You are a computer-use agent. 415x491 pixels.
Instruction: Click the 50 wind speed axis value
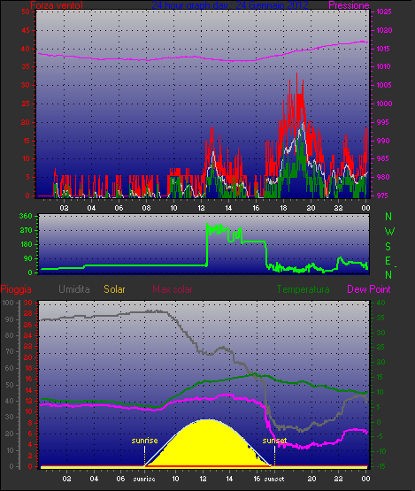click(x=26, y=12)
